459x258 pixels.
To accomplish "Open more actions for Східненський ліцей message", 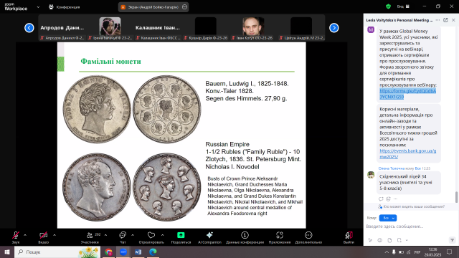I will (x=395, y=199).
